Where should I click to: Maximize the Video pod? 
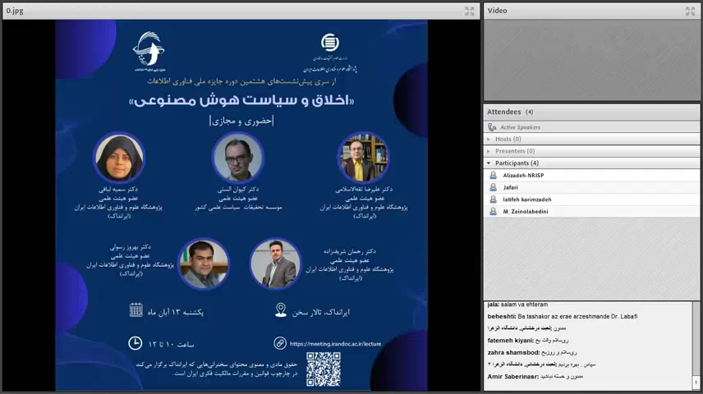[690, 11]
